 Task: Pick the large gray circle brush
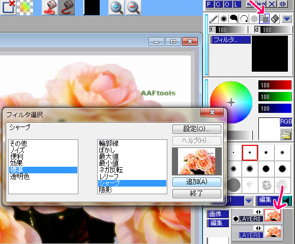234,185
